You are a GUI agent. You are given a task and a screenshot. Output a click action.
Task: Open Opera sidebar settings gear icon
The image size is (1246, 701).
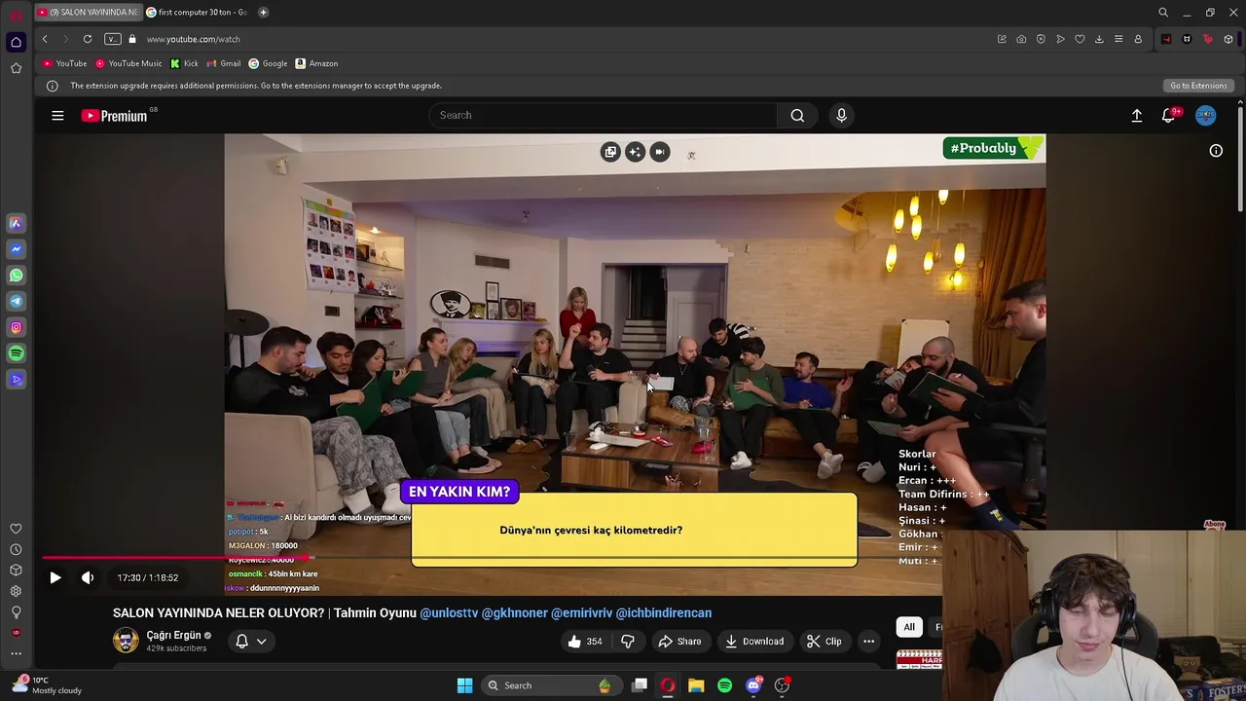16,591
